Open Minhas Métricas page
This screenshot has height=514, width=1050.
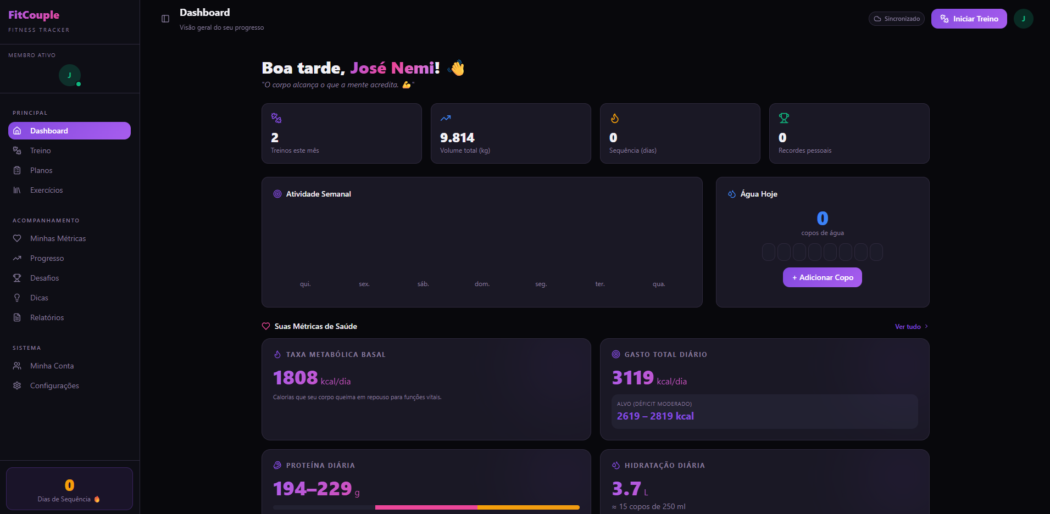pyautogui.click(x=69, y=238)
